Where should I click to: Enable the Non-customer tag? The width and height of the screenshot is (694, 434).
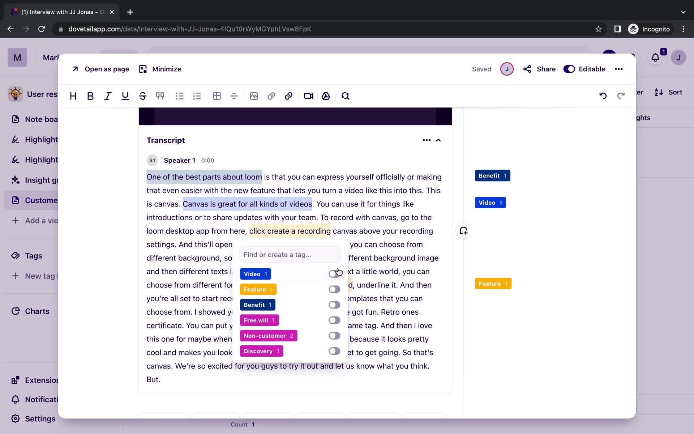(334, 336)
